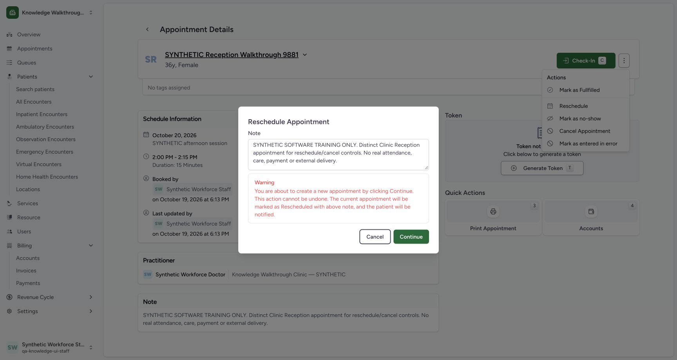Click the green Check-In button
The image size is (677, 360).
point(586,61)
